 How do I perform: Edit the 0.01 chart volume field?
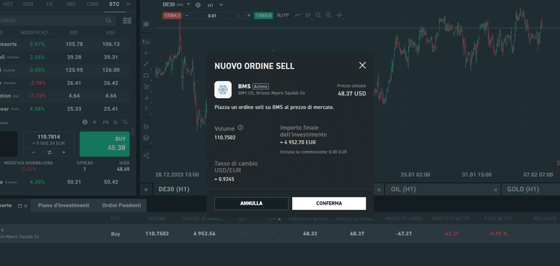212,16
